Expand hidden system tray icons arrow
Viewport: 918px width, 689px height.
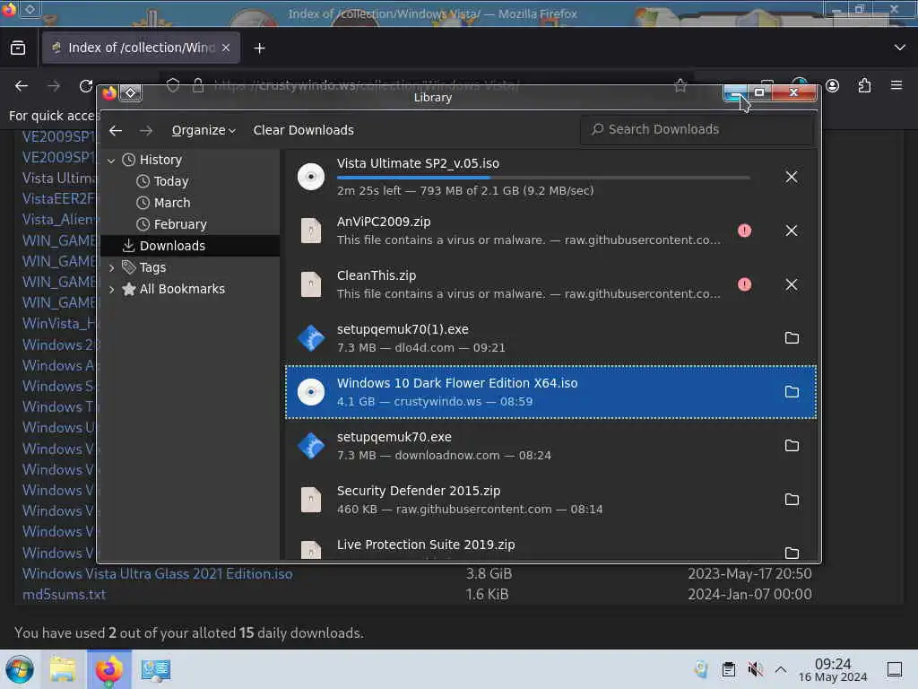pos(781,669)
